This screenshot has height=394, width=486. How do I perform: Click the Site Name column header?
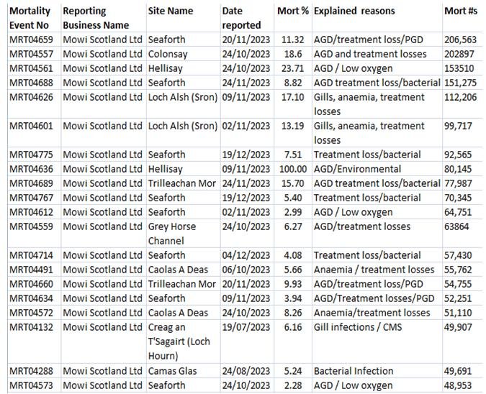[171, 12]
